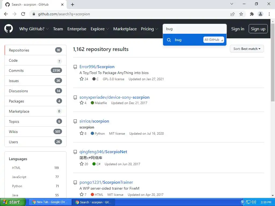Switch to New Tab - Google Chrome taskbar item
The height and width of the screenshot is (206, 275).
(51, 202)
